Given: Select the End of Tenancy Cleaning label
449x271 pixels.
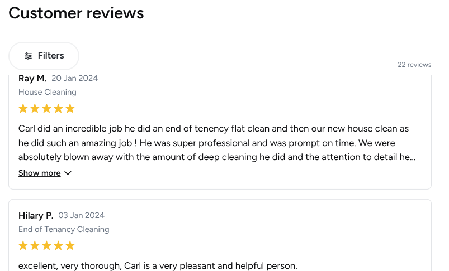Looking at the screenshot, I should click(x=64, y=229).
